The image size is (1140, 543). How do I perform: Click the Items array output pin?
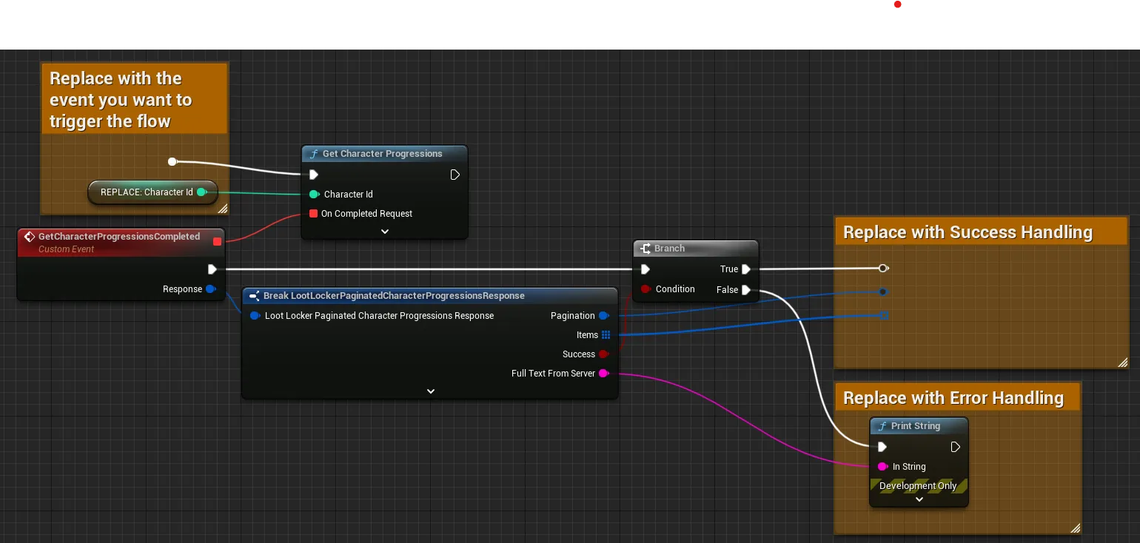(606, 335)
